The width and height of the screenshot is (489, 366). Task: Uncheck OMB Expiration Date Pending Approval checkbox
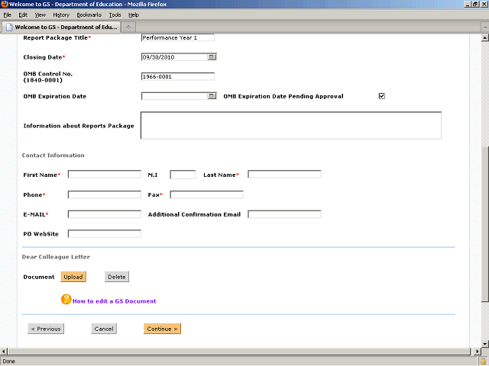(x=382, y=96)
